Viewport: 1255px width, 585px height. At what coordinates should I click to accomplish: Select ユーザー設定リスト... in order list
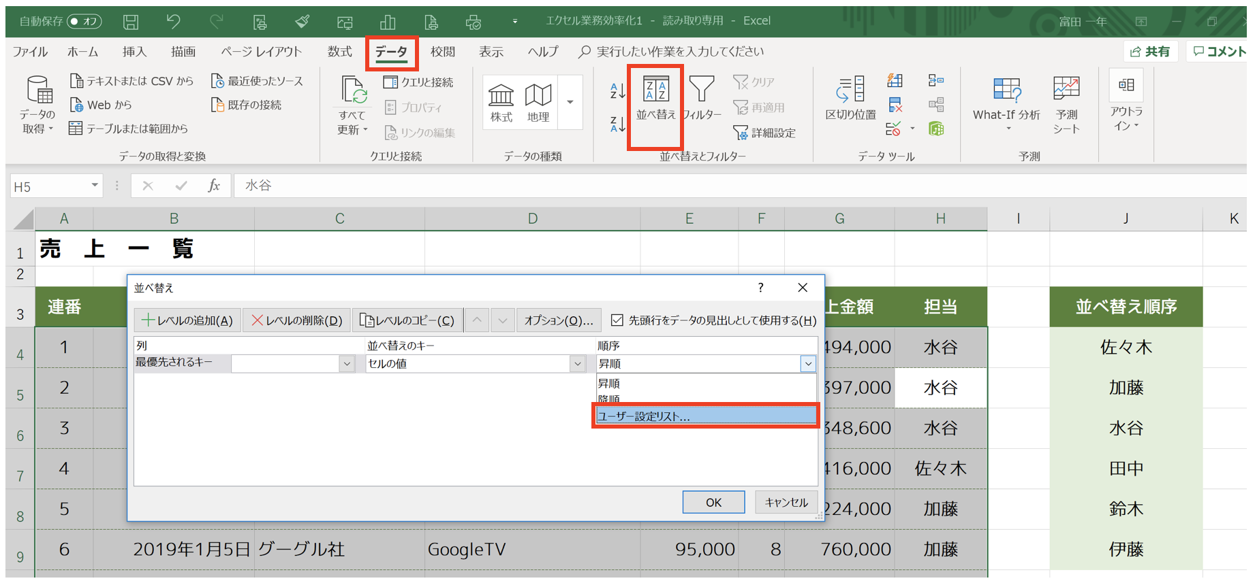[706, 416]
